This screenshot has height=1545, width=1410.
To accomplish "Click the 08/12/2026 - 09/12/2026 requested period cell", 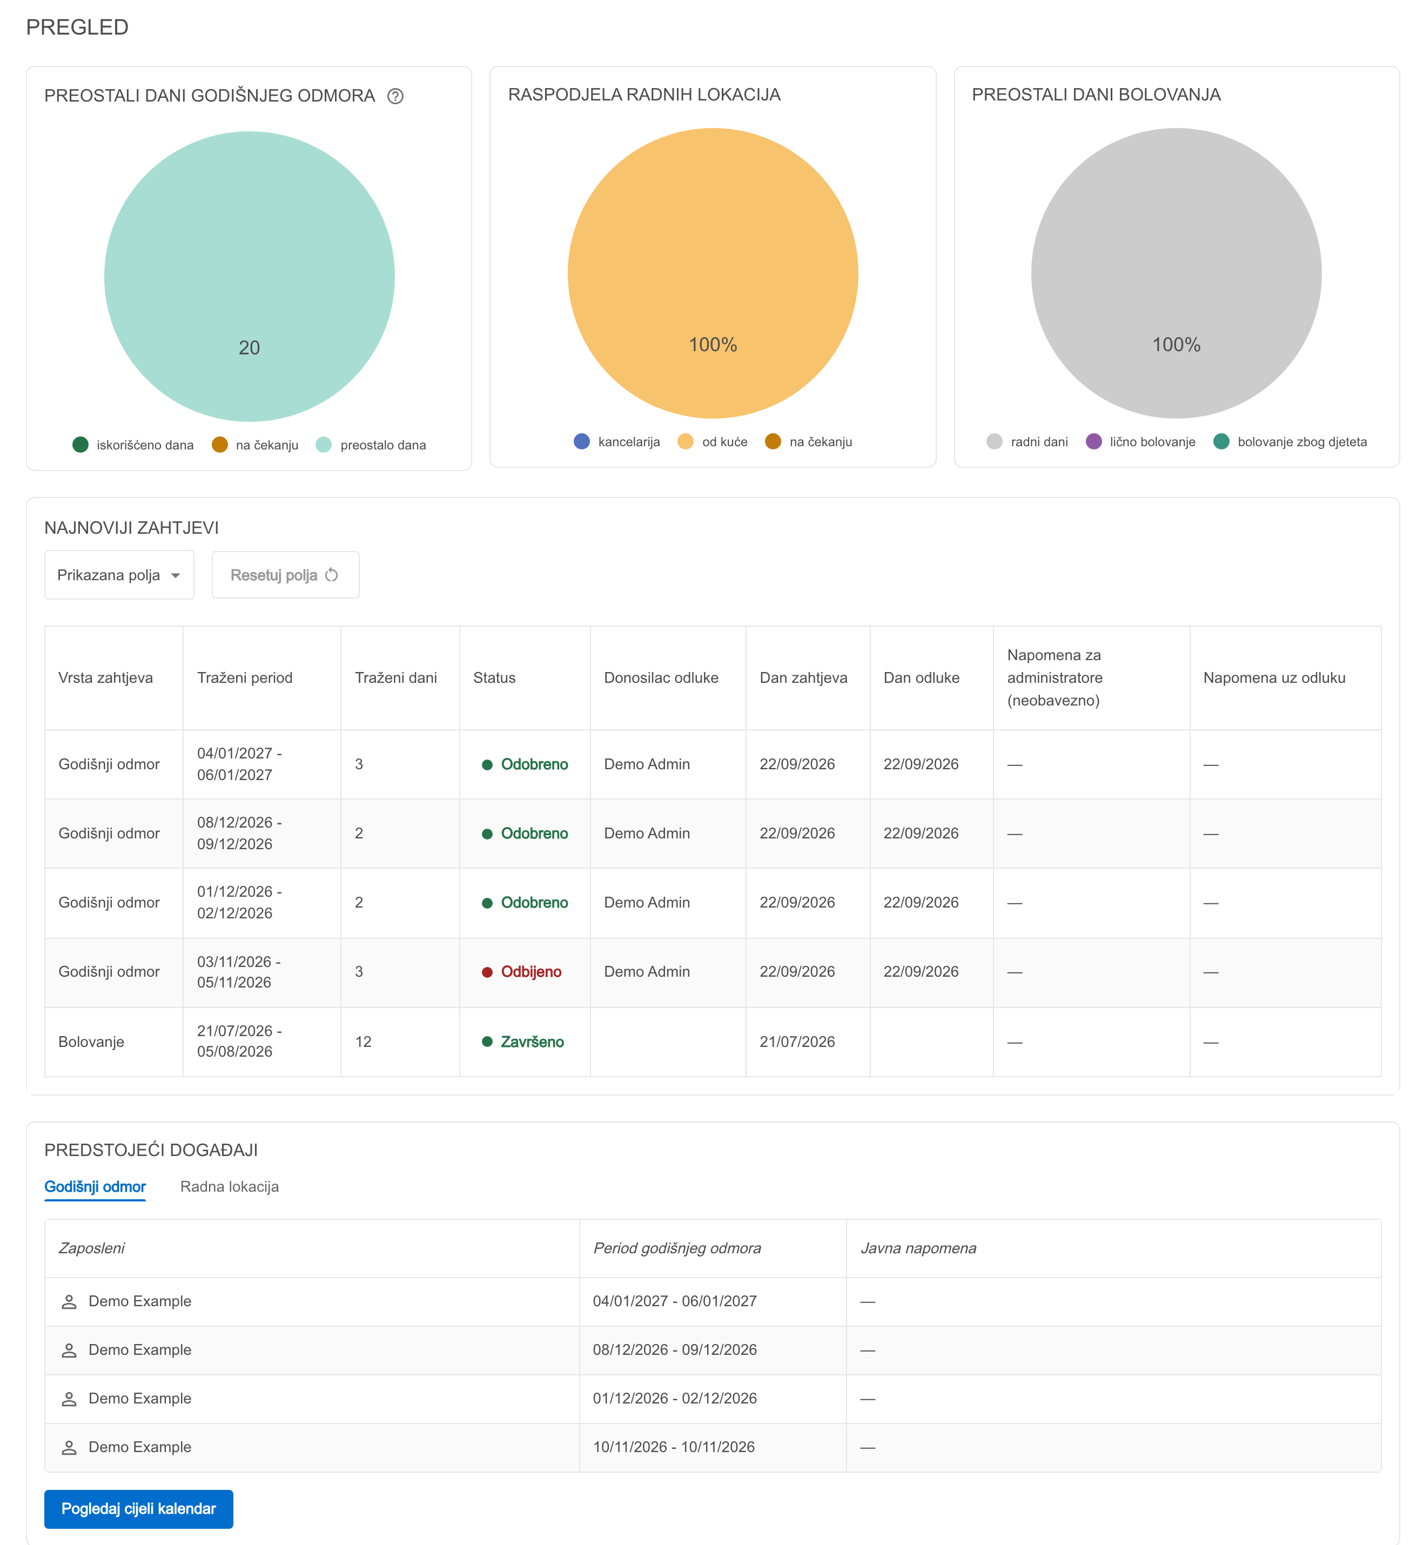I will [x=262, y=833].
